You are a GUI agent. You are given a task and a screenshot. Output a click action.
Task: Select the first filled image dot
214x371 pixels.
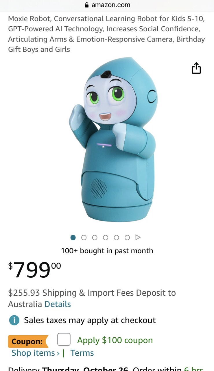pos(73,238)
